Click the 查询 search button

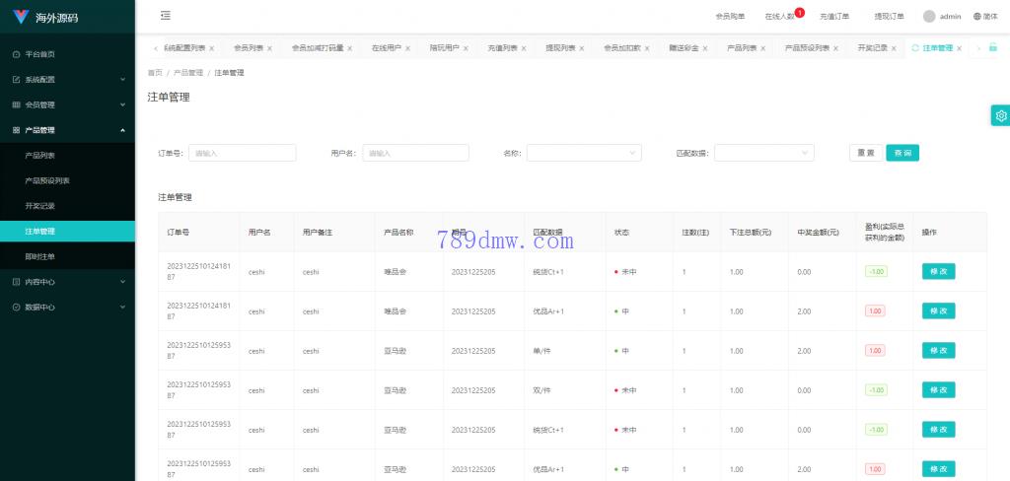(x=902, y=153)
